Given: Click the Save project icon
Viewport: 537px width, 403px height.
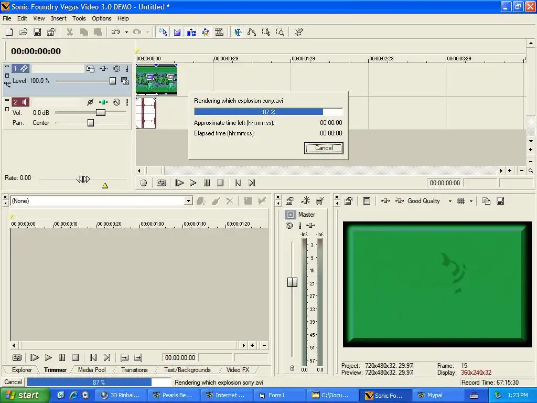Looking at the screenshot, I should (x=37, y=32).
